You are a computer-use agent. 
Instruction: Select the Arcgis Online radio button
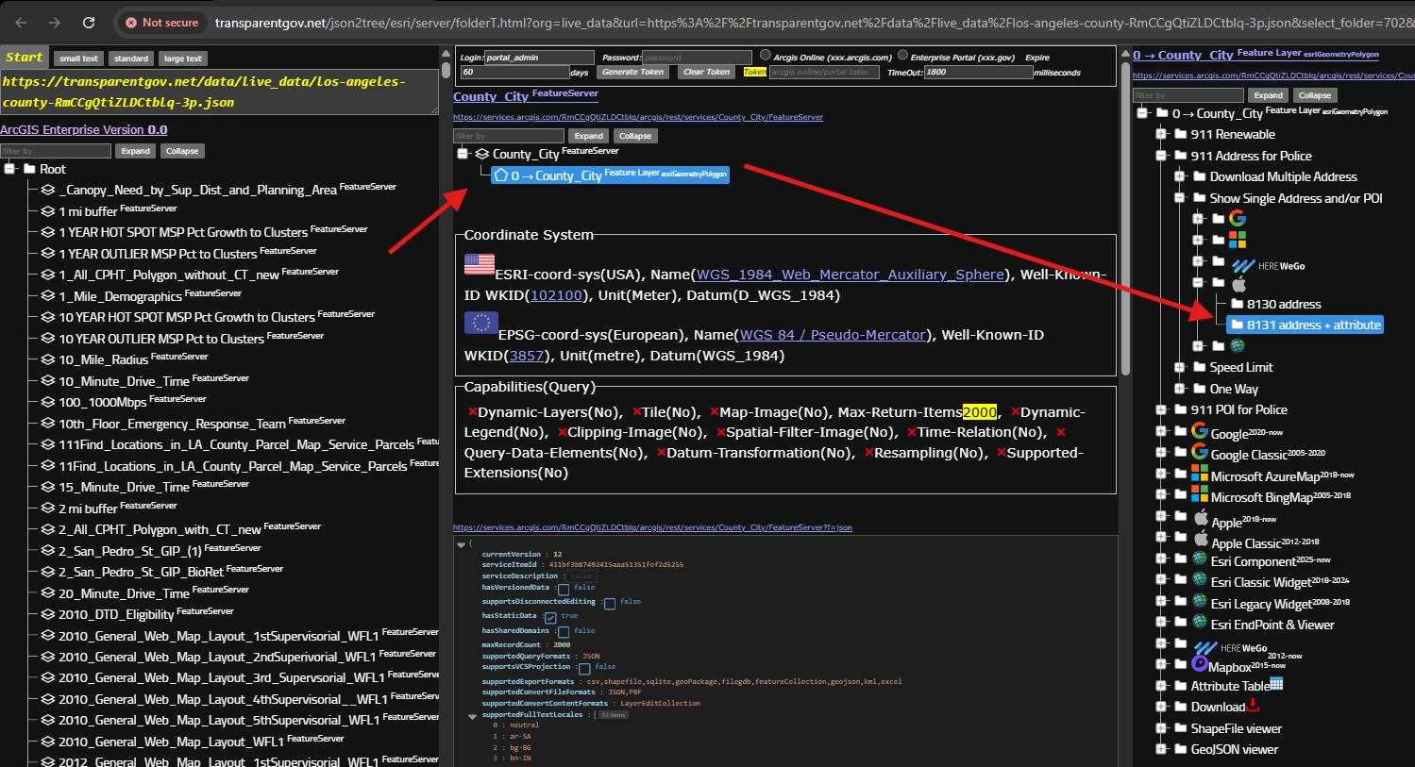point(766,56)
